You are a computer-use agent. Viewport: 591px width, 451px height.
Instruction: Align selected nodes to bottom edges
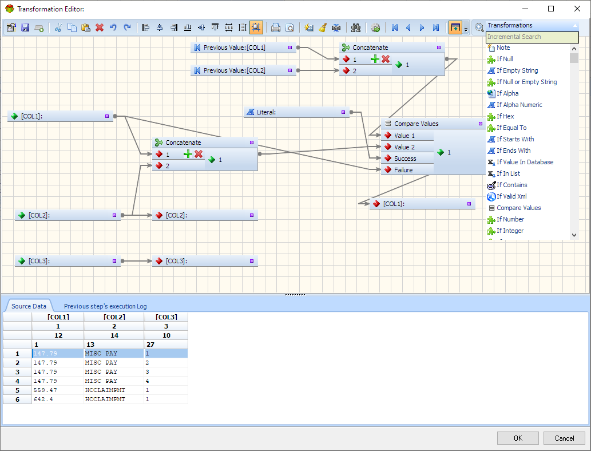point(187,27)
